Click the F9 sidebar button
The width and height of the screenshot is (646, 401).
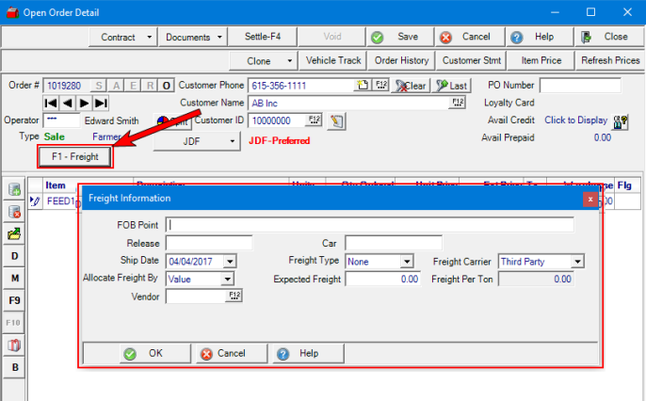(x=15, y=300)
